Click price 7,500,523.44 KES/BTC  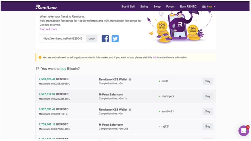(x=54, y=79)
